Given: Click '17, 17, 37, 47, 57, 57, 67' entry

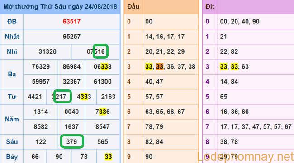Looking at the screenshot, I should 256,127.
